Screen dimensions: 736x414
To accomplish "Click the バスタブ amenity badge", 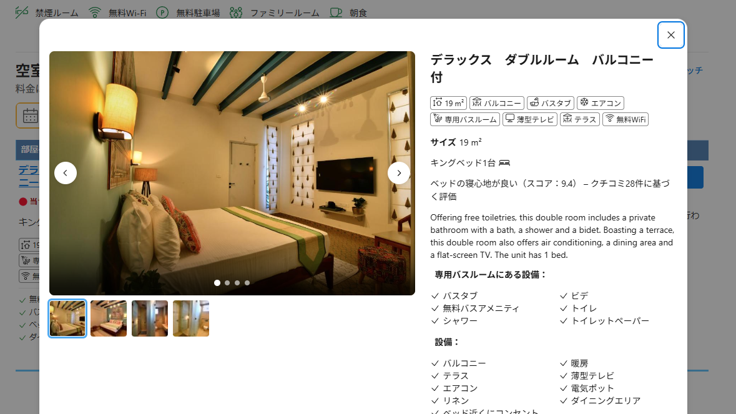I will tap(550, 103).
